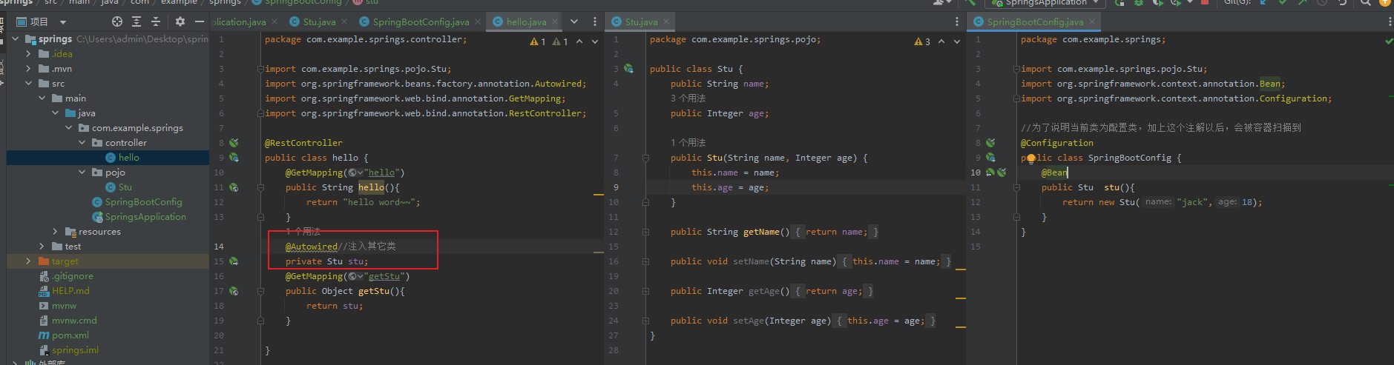The height and width of the screenshot is (365, 1394).
Task: Select the hello class in project tree
Action: 122,157
